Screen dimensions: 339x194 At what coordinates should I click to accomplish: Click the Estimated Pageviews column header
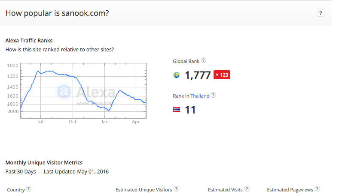(290, 189)
